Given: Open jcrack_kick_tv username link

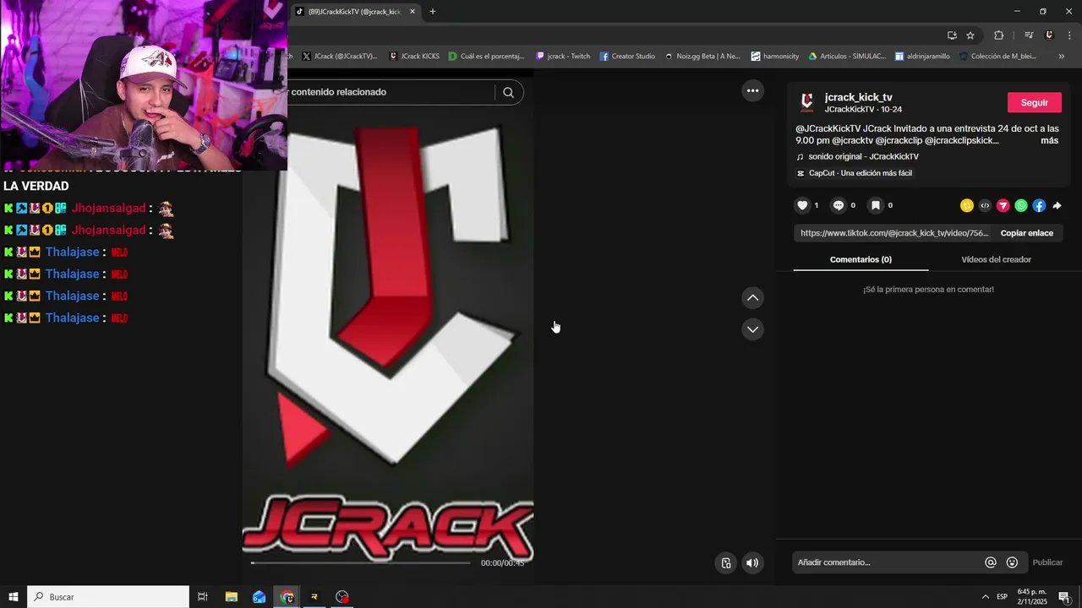Looking at the screenshot, I should [x=858, y=97].
